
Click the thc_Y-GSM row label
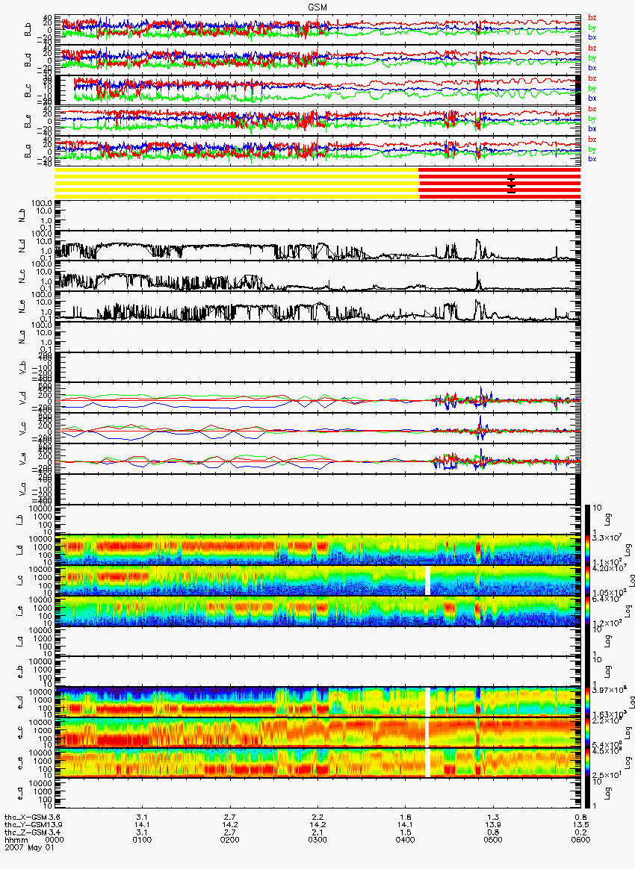[25, 825]
